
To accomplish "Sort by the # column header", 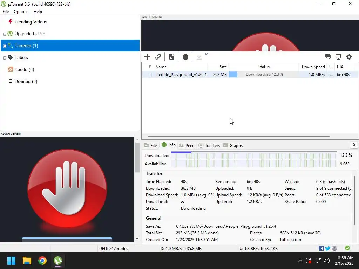I will 148,67.
